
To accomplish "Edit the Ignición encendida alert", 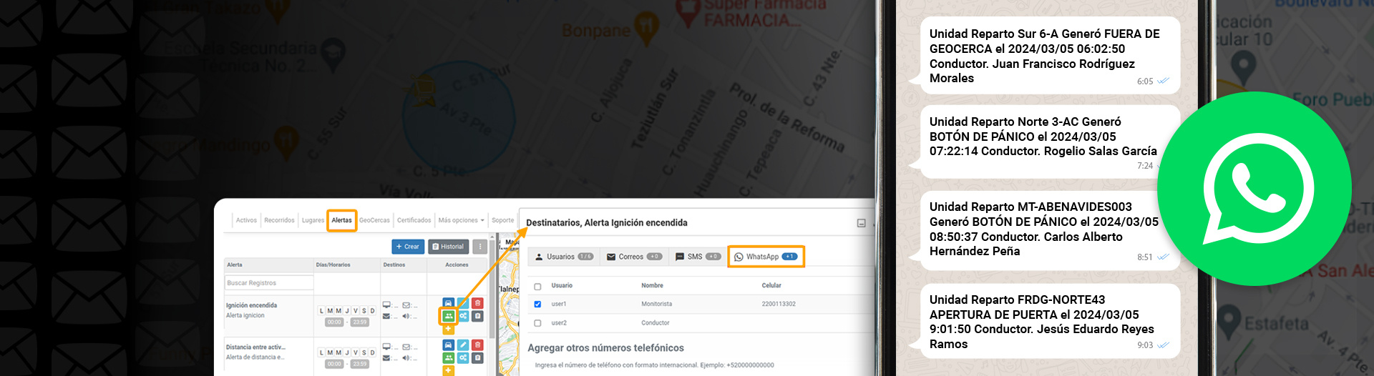I will [x=463, y=303].
